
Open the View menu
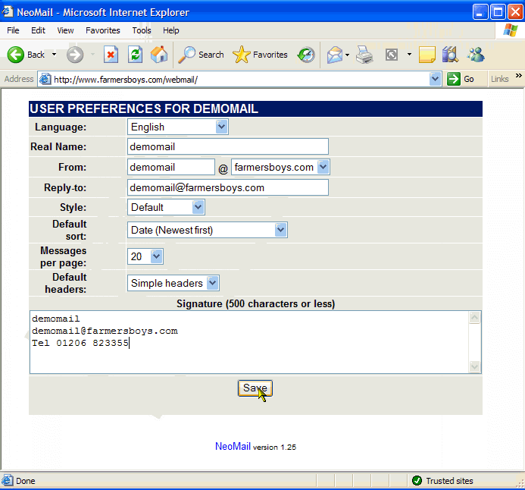(x=65, y=30)
